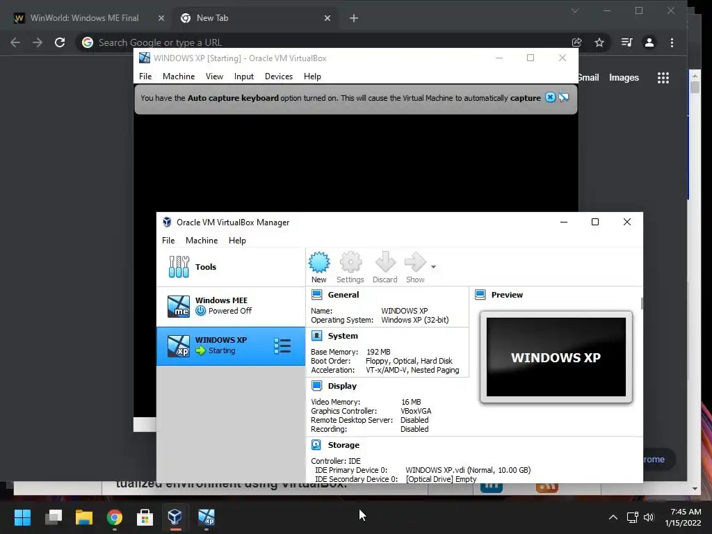Click the General section heading
Image resolution: width=712 pixels, height=534 pixels.
point(343,295)
